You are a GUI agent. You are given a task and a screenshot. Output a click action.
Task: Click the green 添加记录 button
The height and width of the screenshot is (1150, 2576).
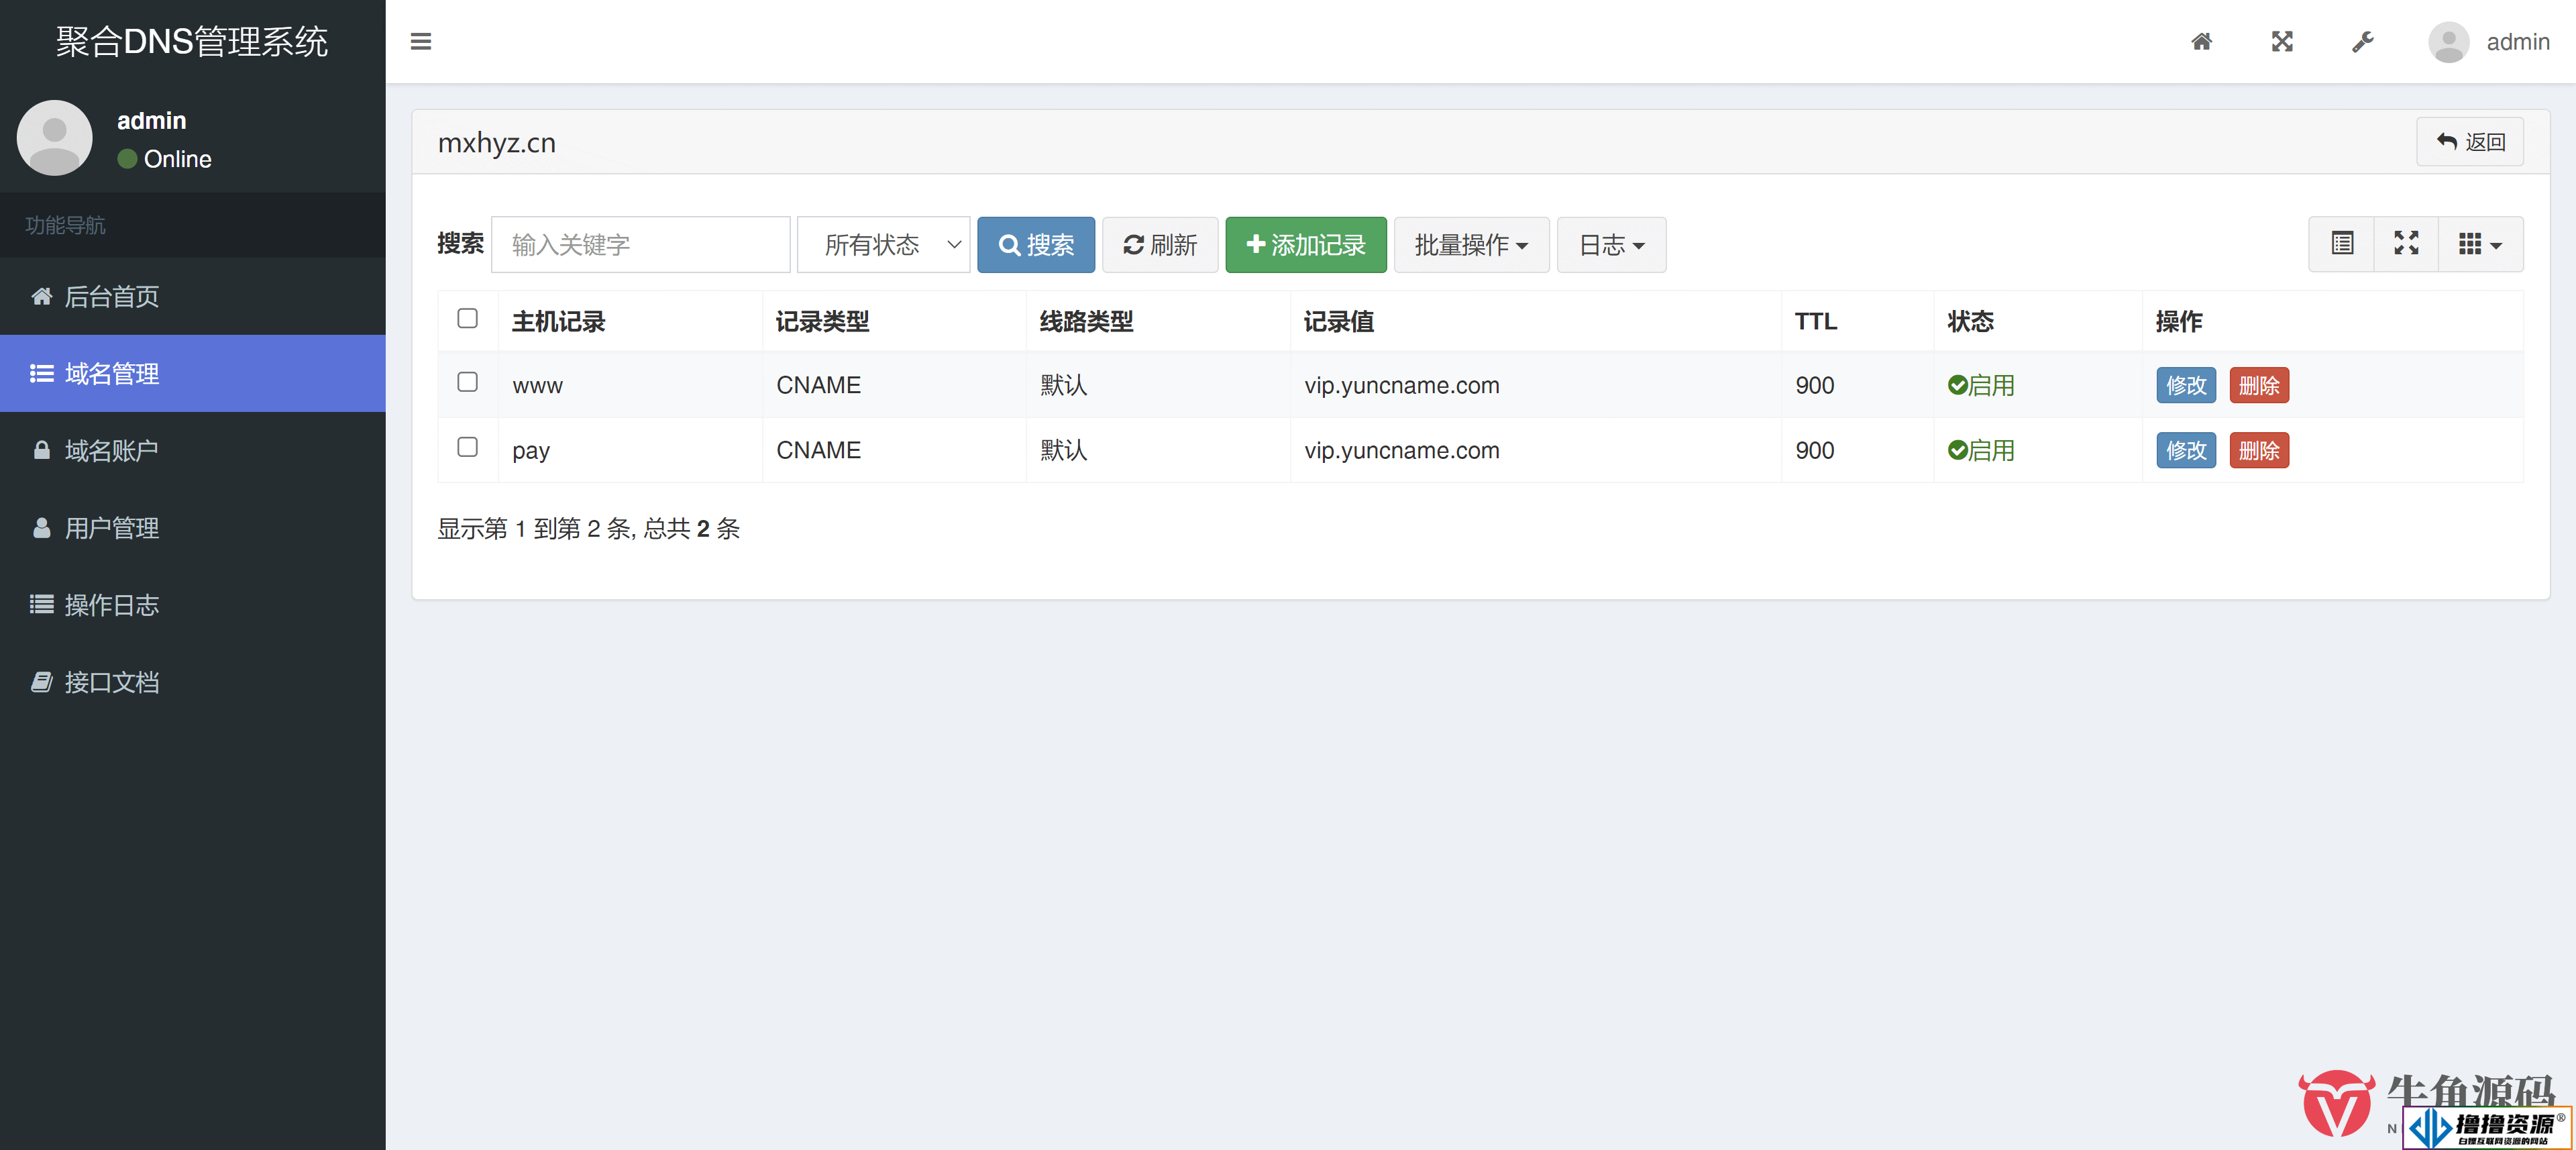(x=1305, y=244)
